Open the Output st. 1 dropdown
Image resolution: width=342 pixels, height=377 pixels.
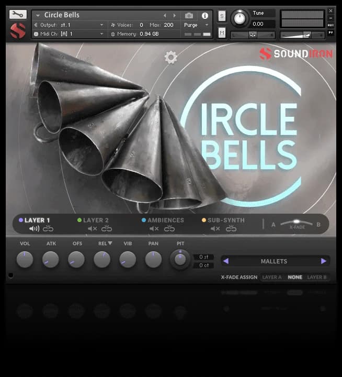click(x=101, y=25)
